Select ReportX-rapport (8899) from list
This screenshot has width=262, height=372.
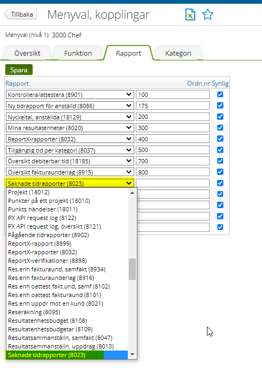pyautogui.click(x=67, y=244)
